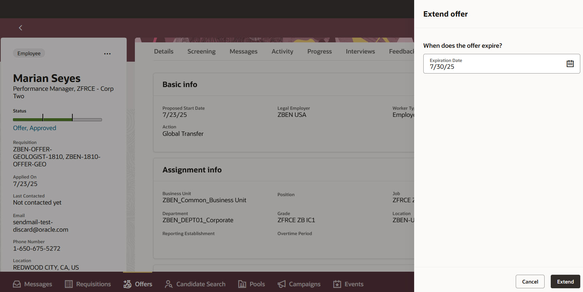Click the Marian Seyes candidate name

(x=47, y=78)
